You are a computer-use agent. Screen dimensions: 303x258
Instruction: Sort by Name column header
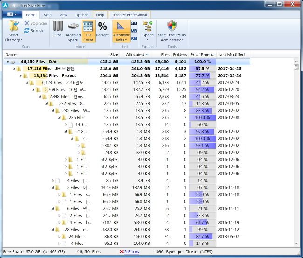coord(46,54)
